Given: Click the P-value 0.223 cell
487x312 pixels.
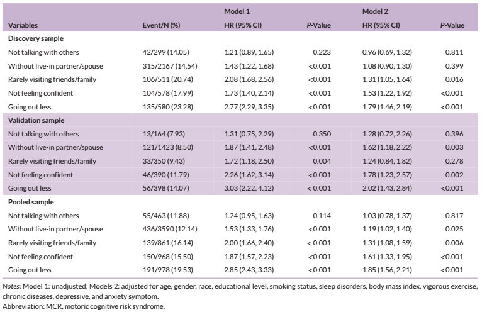Looking at the screenshot, I should (323, 52).
